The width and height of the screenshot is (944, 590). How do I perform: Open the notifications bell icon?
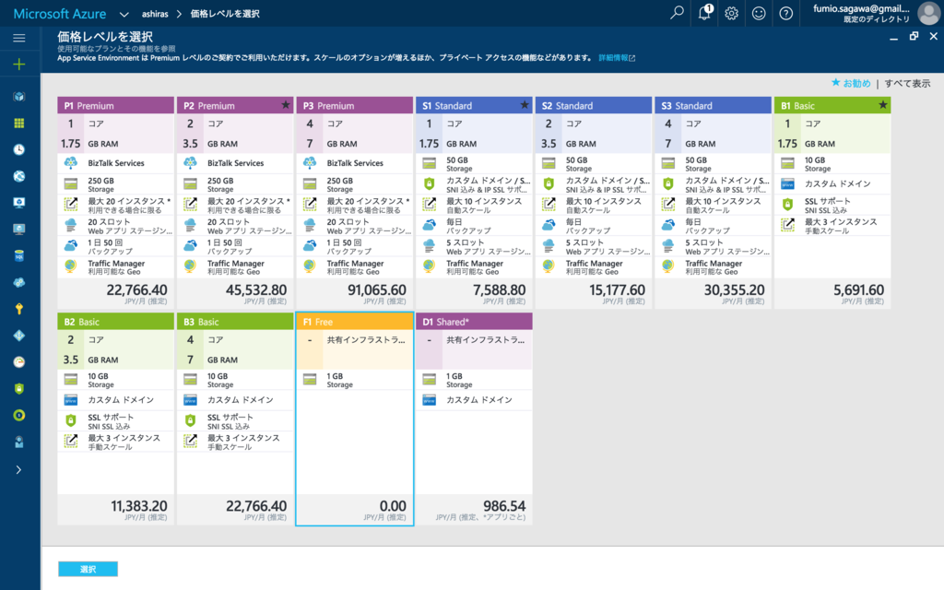[x=704, y=13]
